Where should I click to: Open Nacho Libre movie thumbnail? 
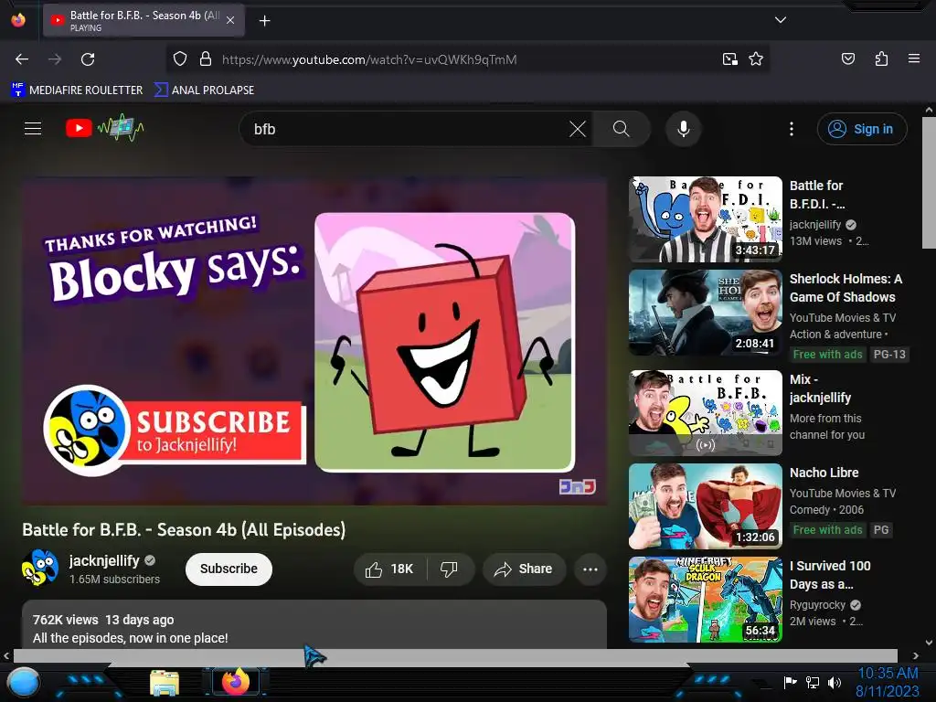705,506
